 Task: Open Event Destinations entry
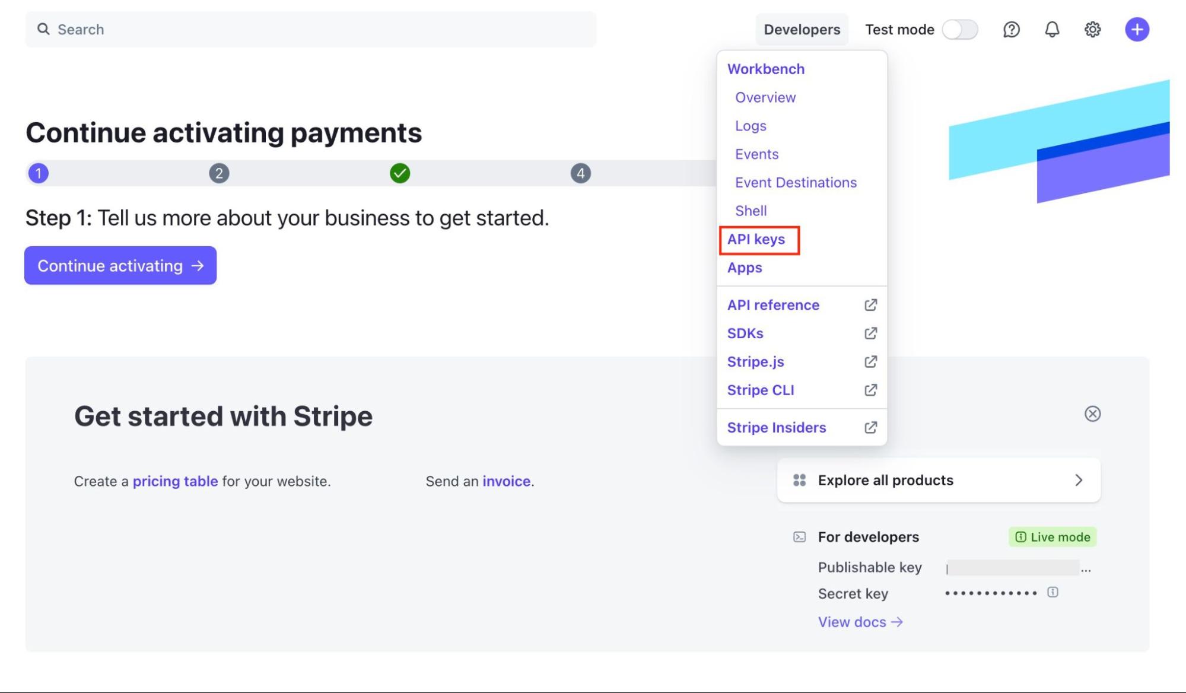tap(796, 183)
